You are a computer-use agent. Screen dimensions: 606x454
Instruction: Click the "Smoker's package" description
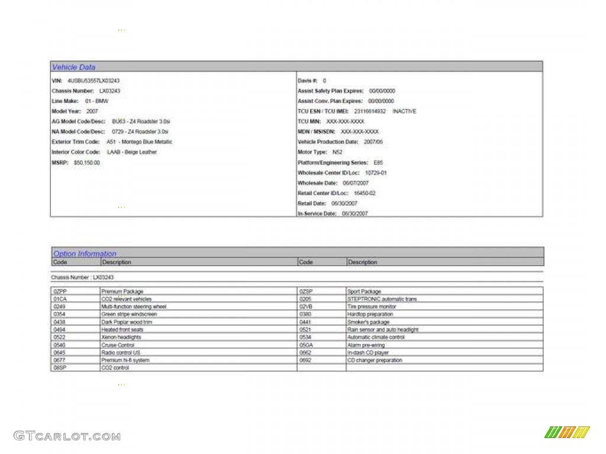(x=368, y=322)
